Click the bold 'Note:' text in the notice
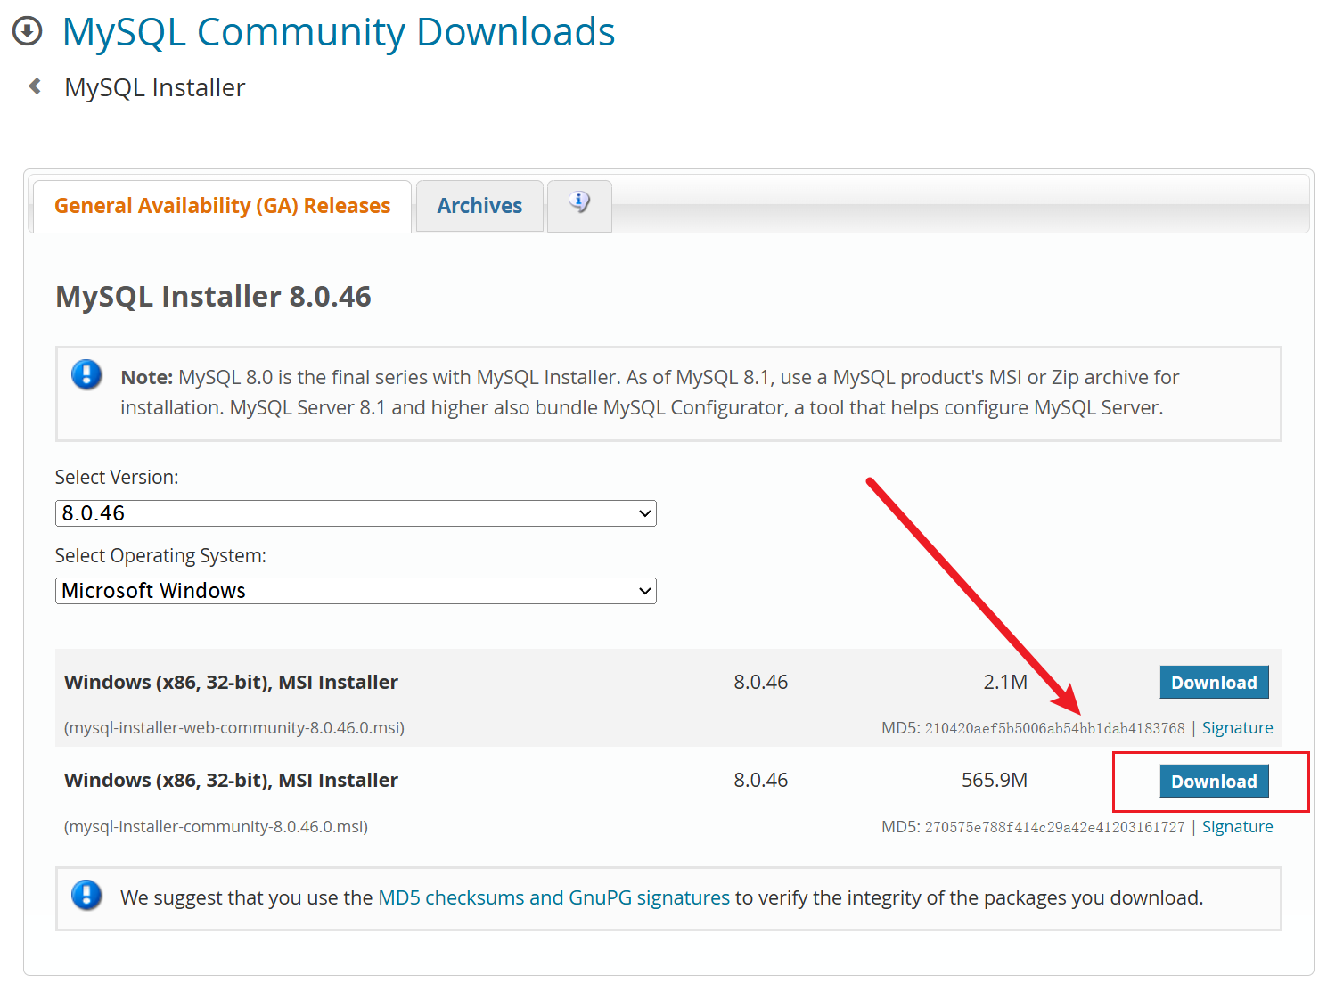The width and height of the screenshot is (1327, 983). click(x=147, y=377)
